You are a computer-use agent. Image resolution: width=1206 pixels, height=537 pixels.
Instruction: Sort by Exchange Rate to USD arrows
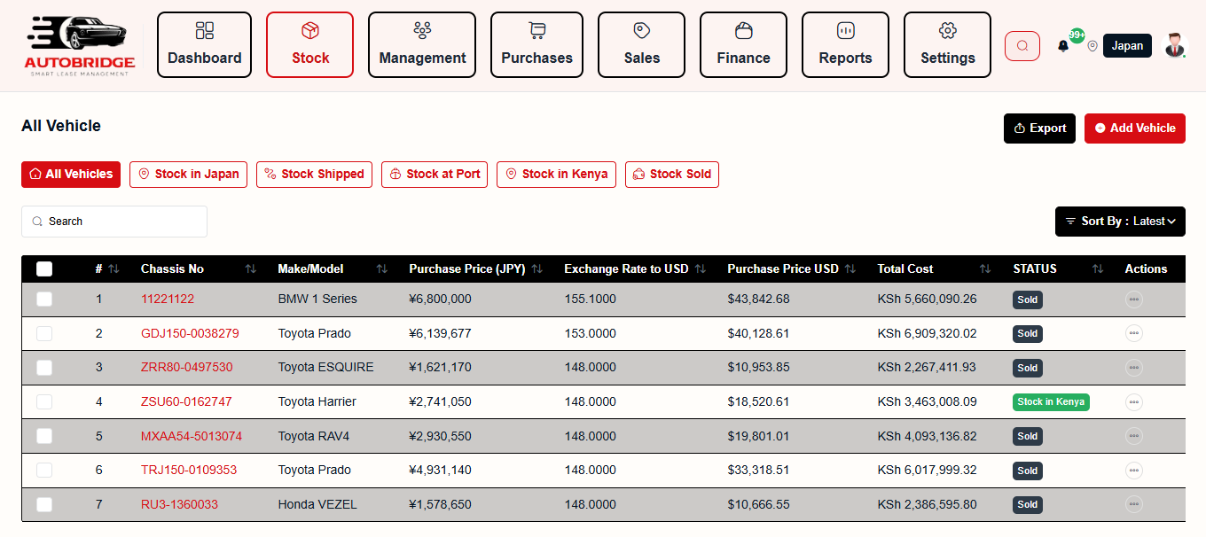coord(701,269)
